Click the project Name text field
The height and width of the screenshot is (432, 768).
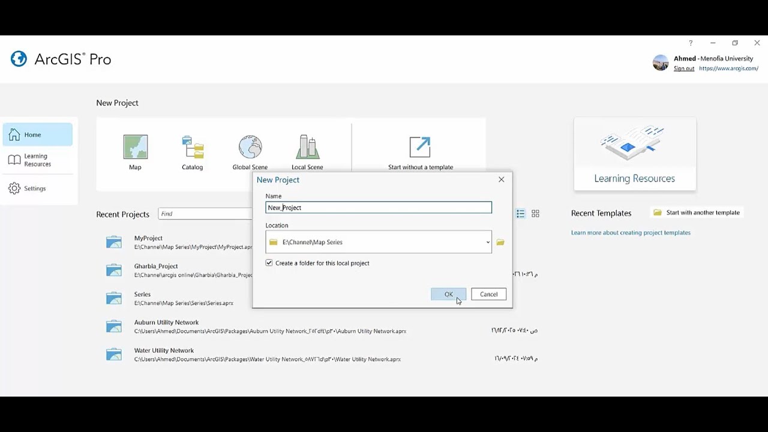tap(379, 208)
